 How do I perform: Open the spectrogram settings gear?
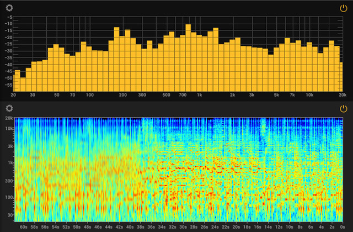point(10,109)
